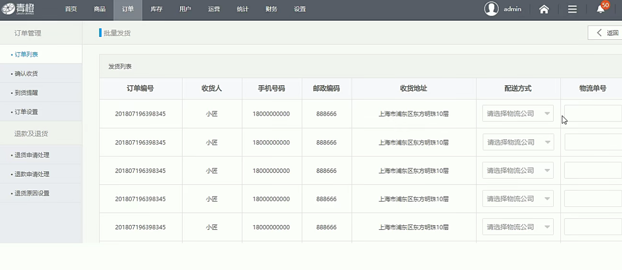
Task: Click the 发货列表 panel title
Action: (x=120, y=67)
